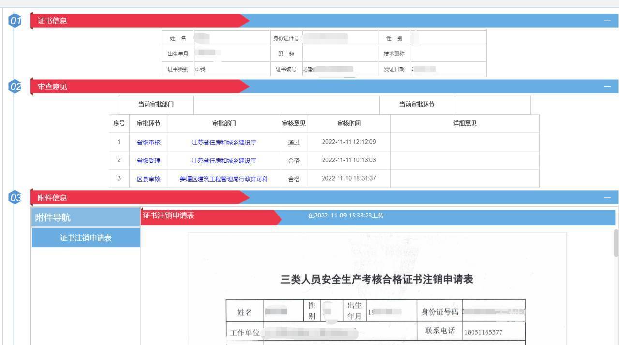619x345 pixels.
Task: Collapse the 证书信息 section with its dash icon
Action: point(607,21)
